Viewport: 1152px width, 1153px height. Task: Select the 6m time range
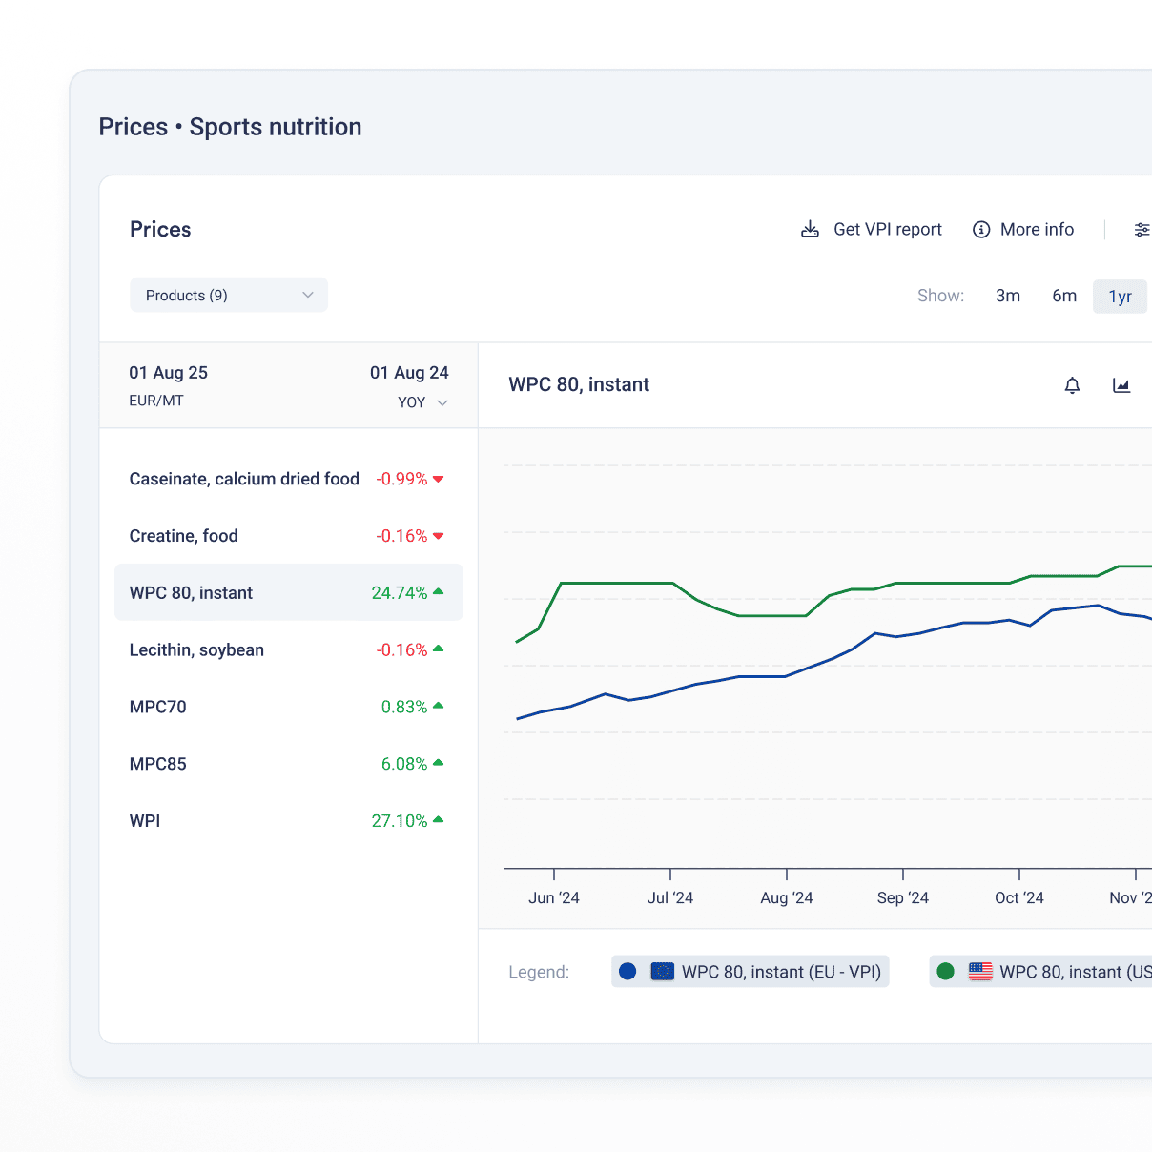(x=1063, y=296)
